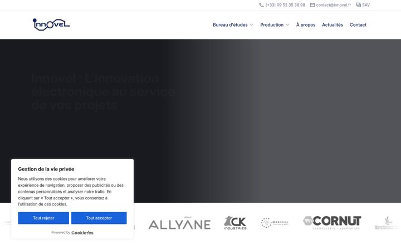Accept all cookies with Tout accepter
Screen dimensions: 401x250
tap(99, 218)
